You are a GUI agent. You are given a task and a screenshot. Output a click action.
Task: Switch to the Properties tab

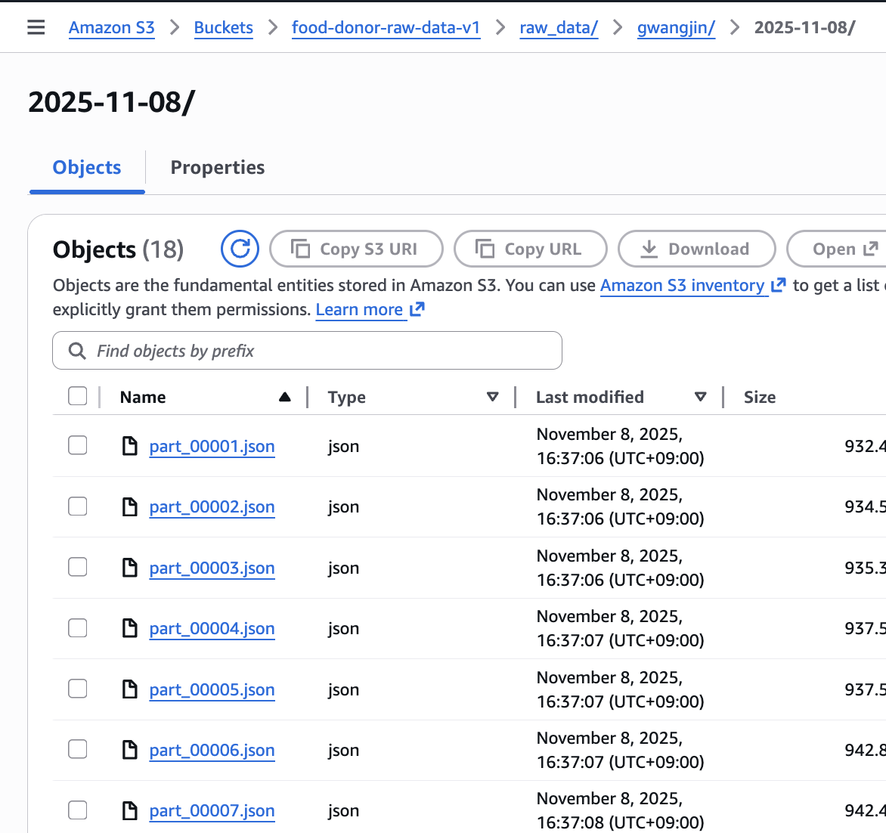point(218,168)
